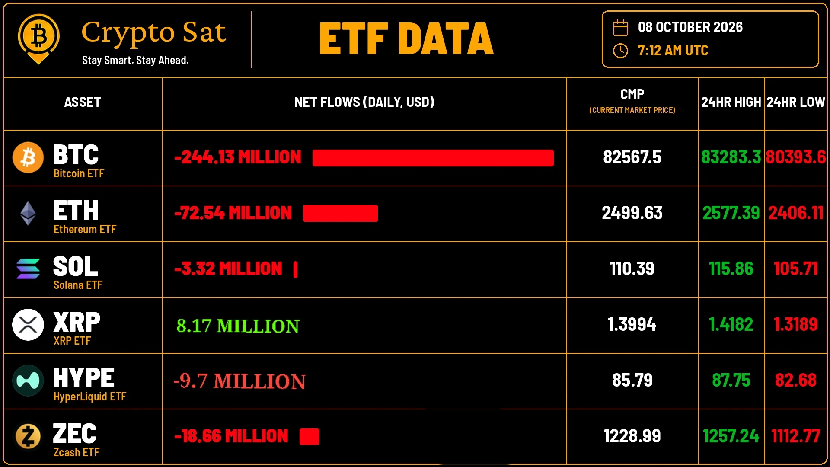The height and width of the screenshot is (467, 830).
Task: Click the Crypto Sat Bitcoin pin logo
Action: click(x=38, y=39)
